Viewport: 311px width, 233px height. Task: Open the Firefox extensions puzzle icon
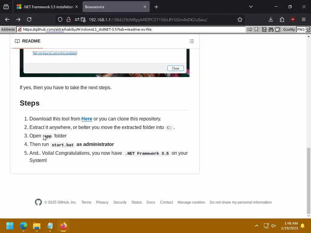click(282, 19)
